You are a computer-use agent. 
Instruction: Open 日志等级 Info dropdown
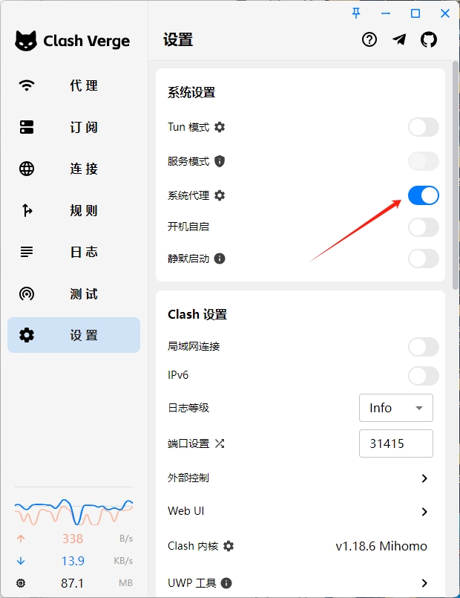point(396,408)
